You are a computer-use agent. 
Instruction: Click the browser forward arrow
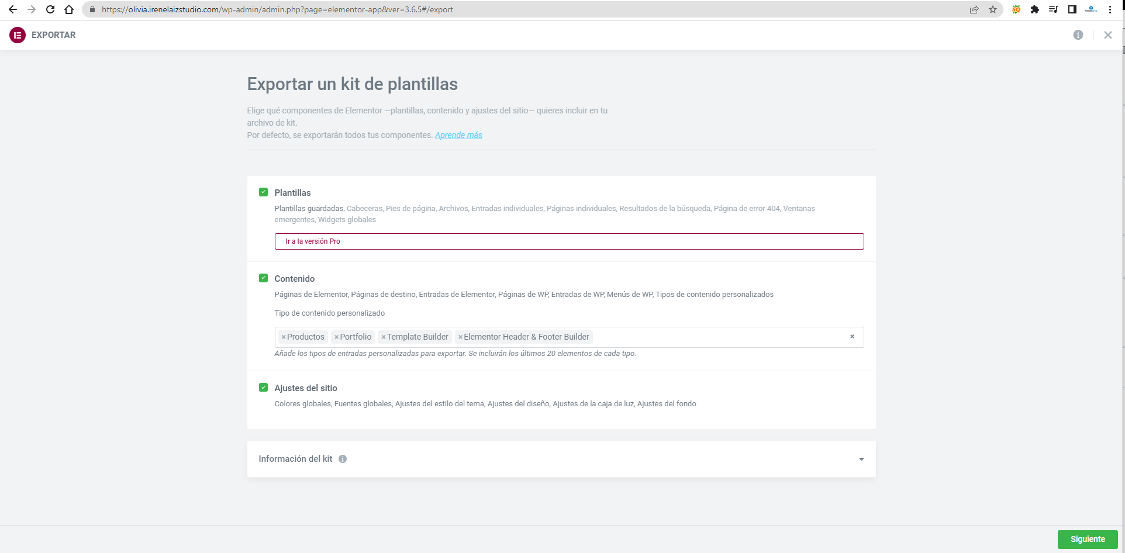coord(32,9)
